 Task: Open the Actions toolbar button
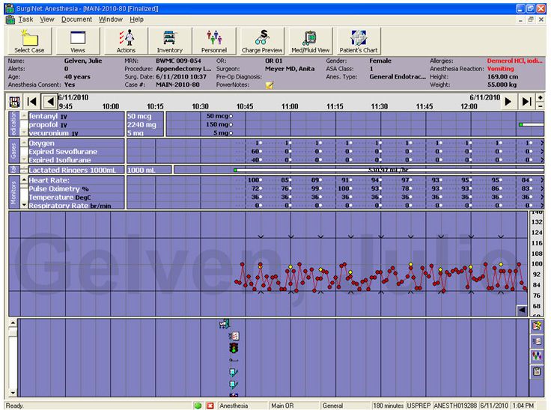point(127,41)
